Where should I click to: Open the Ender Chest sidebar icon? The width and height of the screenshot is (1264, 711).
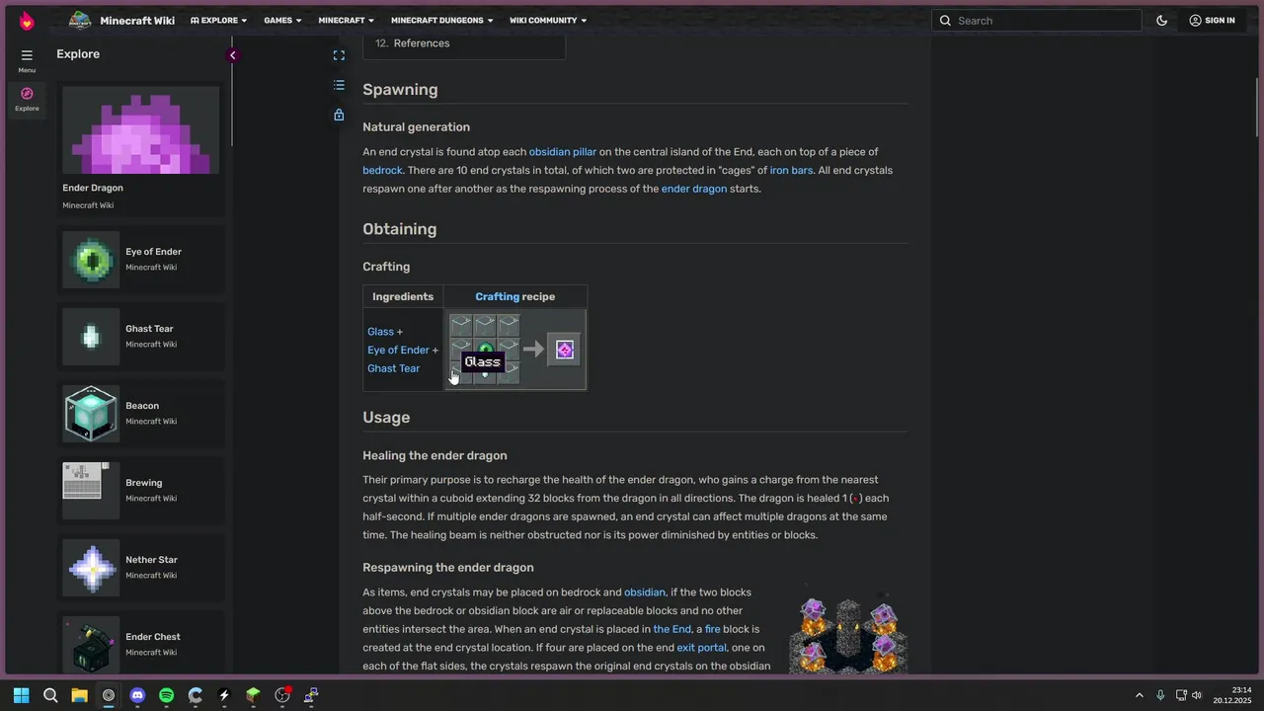point(91,645)
